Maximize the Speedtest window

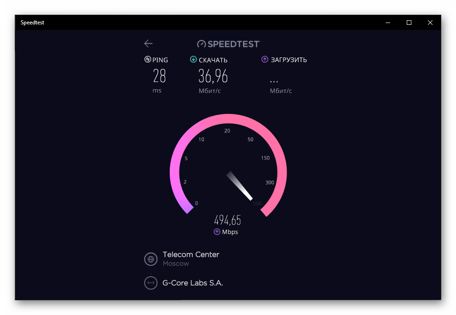[x=409, y=23]
